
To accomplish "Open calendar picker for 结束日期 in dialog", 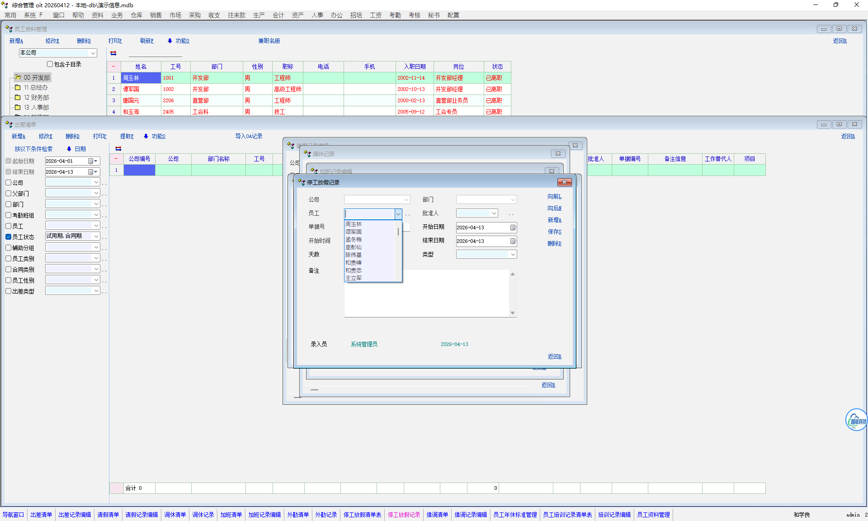I will pyautogui.click(x=513, y=241).
